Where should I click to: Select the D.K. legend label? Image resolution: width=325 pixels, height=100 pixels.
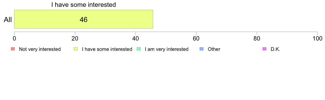[275, 49]
